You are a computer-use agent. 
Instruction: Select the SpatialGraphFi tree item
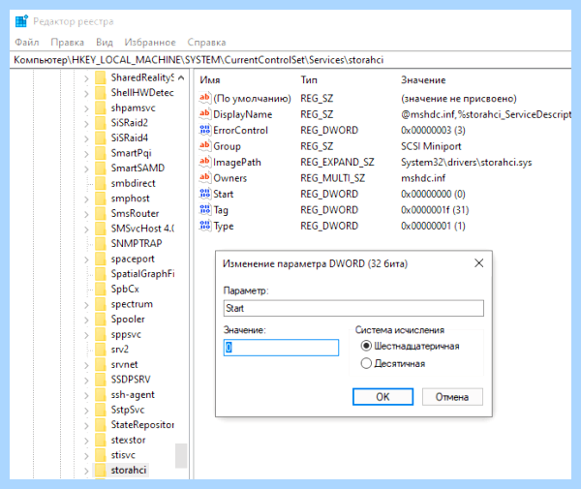point(142,274)
